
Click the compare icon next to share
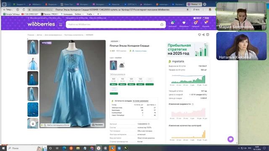pyautogui.click(x=208, y=35)
